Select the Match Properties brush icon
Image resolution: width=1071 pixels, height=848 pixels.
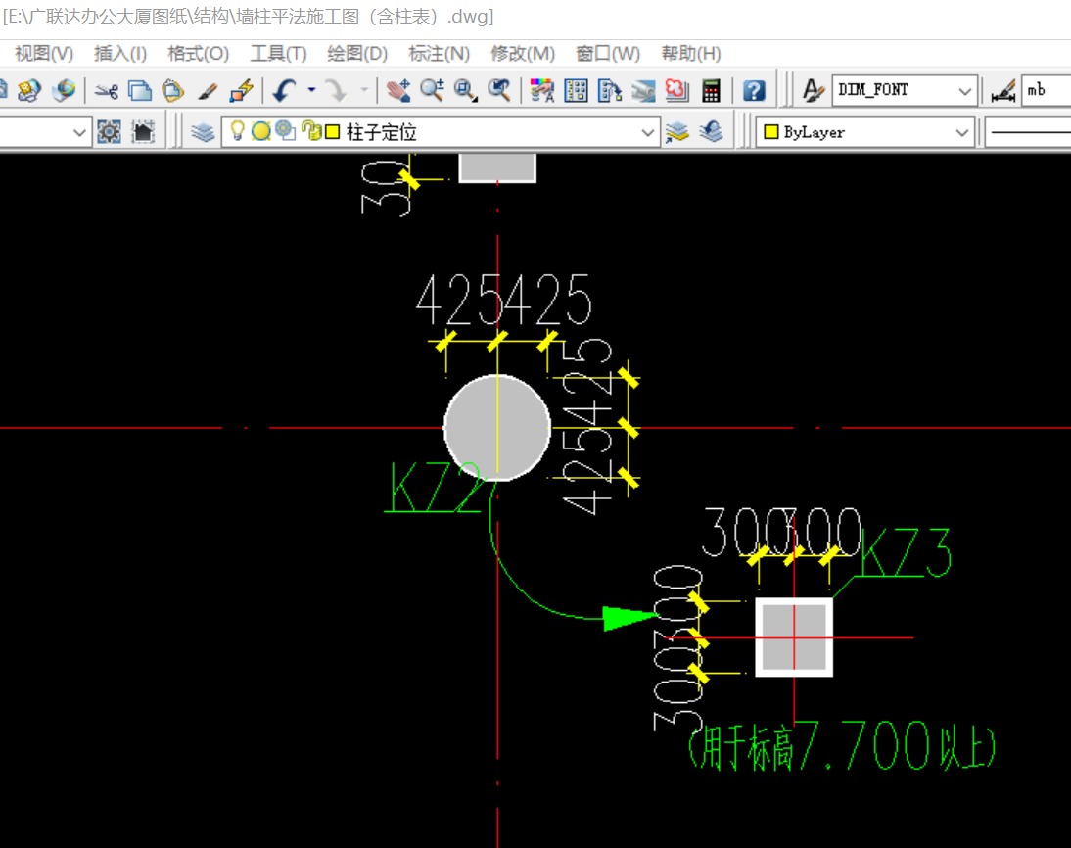[x=207, y=90]
